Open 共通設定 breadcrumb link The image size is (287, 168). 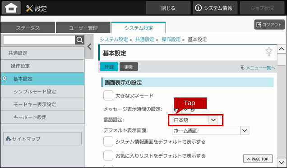144,40
